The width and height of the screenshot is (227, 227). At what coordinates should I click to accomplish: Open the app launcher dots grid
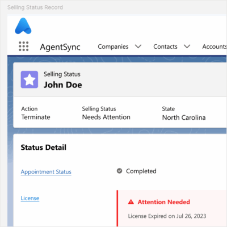tap(24, 47)
